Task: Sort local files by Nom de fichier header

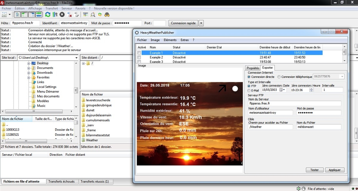Action: pos(16,119)
